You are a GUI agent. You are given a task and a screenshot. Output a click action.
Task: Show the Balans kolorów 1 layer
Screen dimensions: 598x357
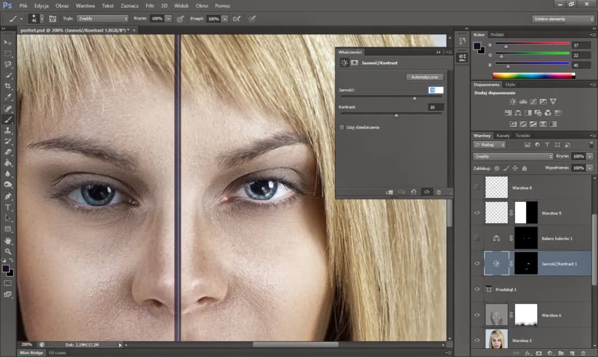point(477,238)
